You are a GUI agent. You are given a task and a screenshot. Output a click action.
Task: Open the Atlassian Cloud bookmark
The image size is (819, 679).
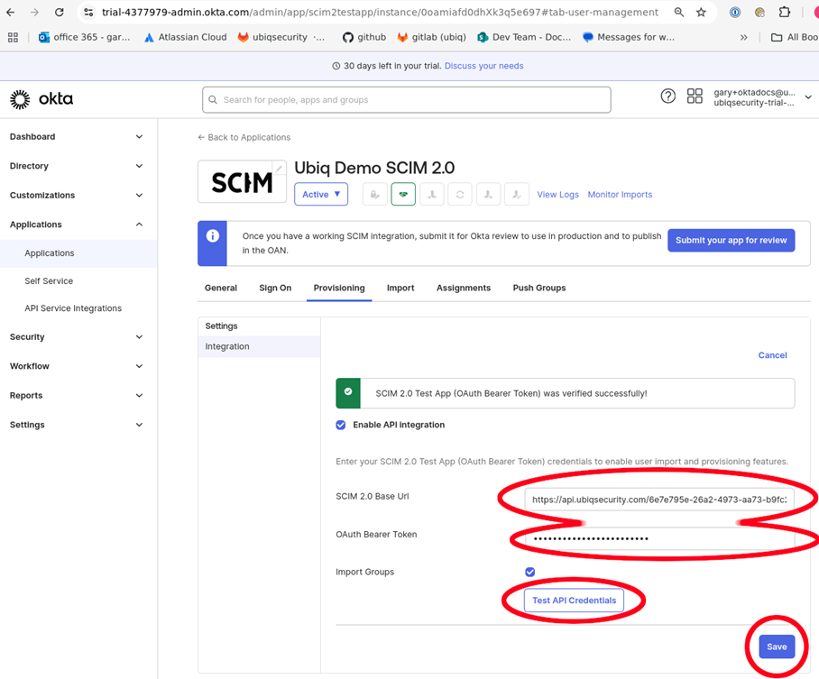coord(186,37)
